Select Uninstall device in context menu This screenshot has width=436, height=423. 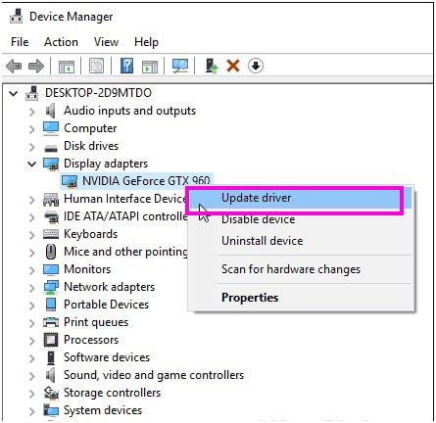click(x=300, y=241)
